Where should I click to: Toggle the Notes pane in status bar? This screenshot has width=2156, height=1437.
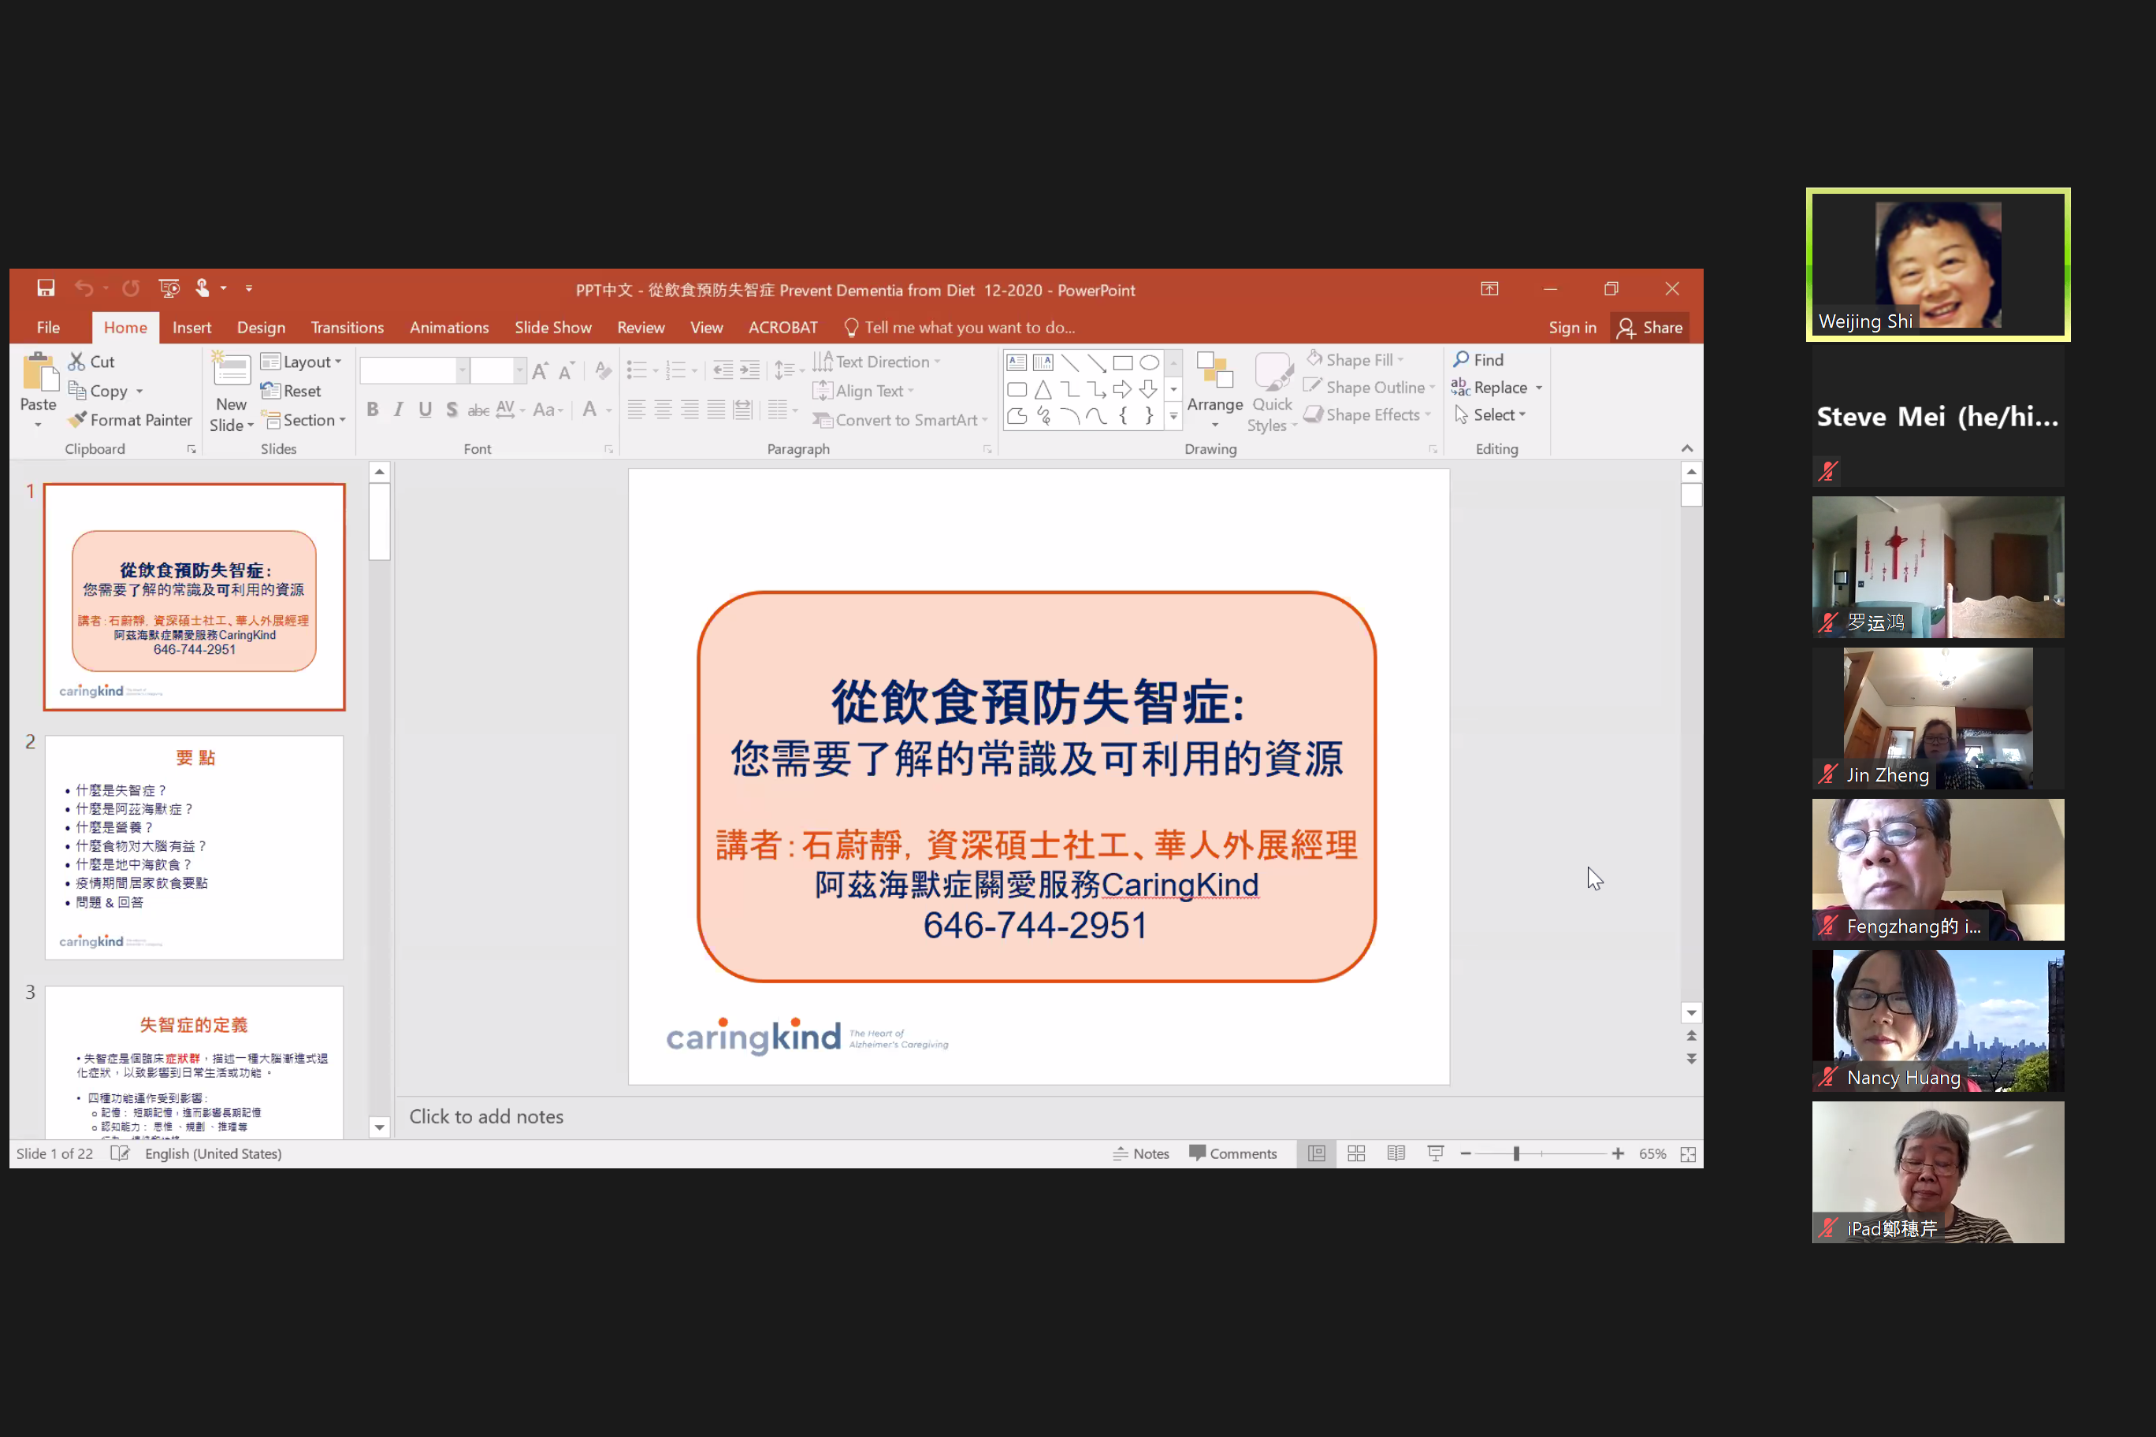tap(1141, 1154)
